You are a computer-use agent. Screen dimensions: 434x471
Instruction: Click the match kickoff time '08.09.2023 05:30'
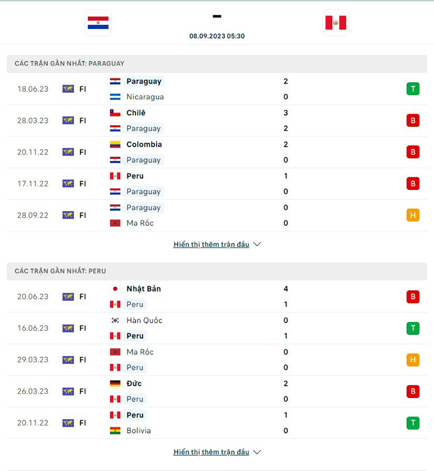tap(216, 36)
